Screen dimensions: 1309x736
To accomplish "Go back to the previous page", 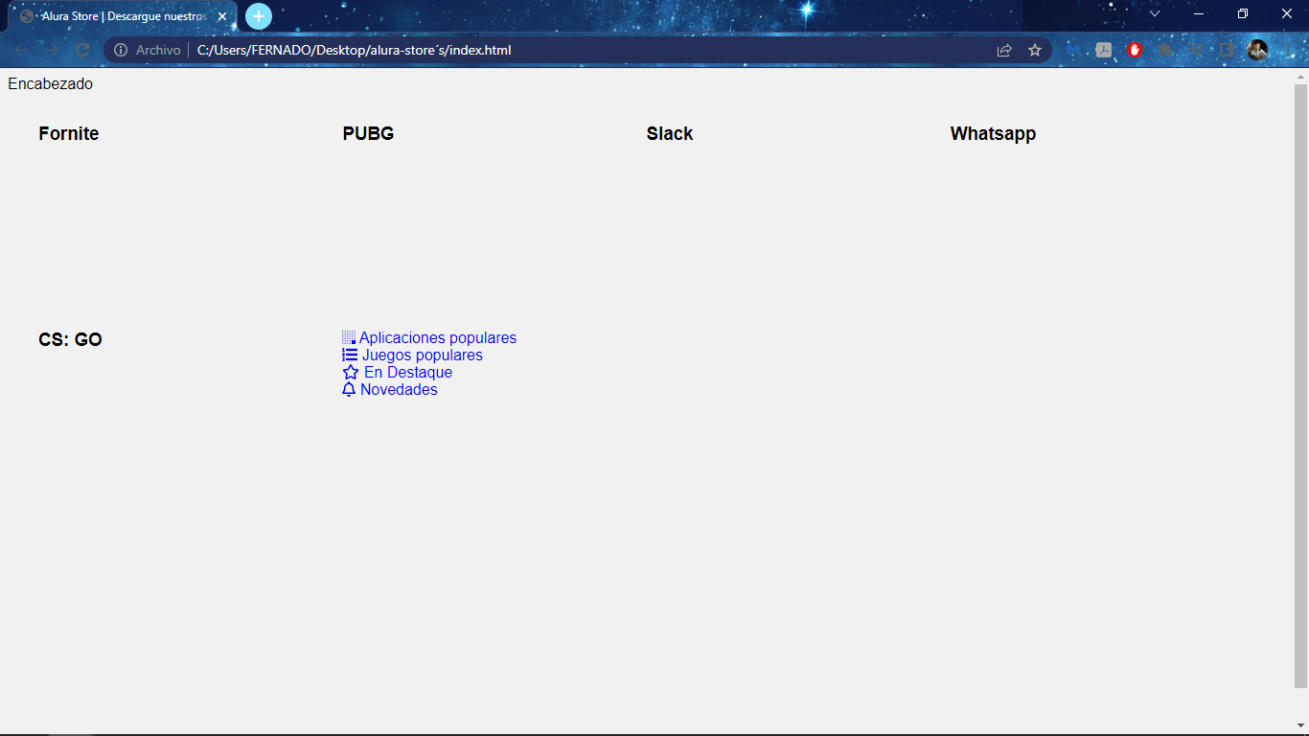I will click(x=21, y=50).
